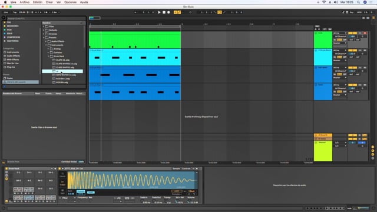Viewport: 377px width, 212px height.
Task: Expand the Analog folder in the browser
Action: (48, 49)
